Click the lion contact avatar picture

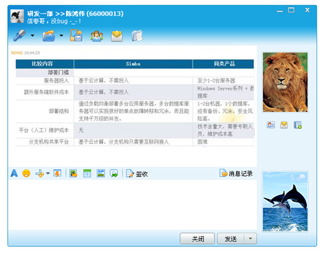285,82
